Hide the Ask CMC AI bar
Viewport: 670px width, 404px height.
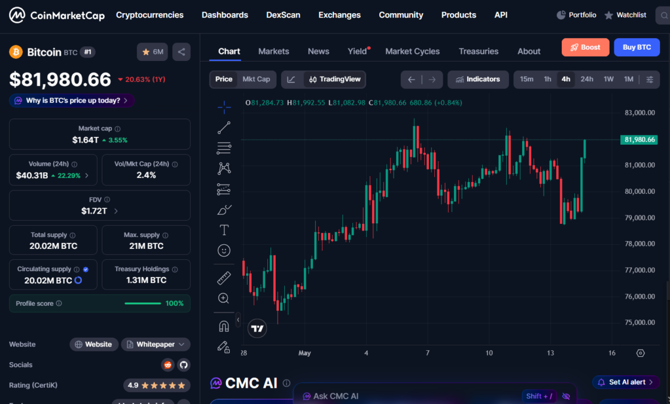point(566,396)
